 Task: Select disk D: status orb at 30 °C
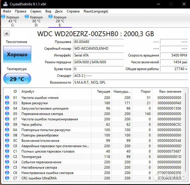point(27,16)
